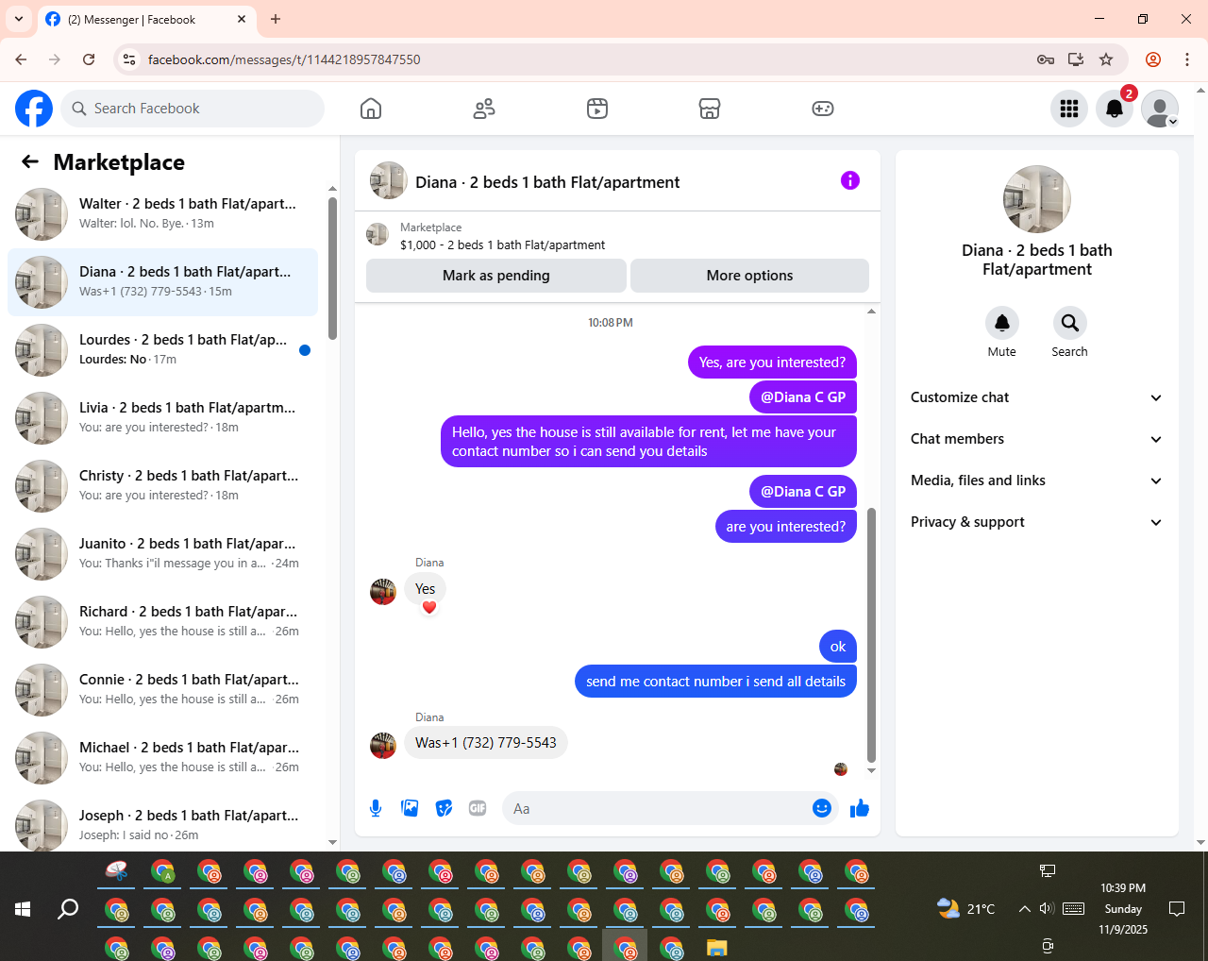Open the emoji picker in message box
The width and height of the screenshot is (1208, 961).
(x=822, y=808)
